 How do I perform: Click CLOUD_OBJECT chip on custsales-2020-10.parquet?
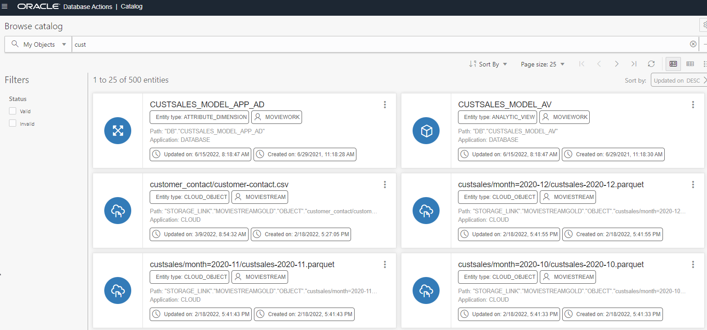click(498, 277)
